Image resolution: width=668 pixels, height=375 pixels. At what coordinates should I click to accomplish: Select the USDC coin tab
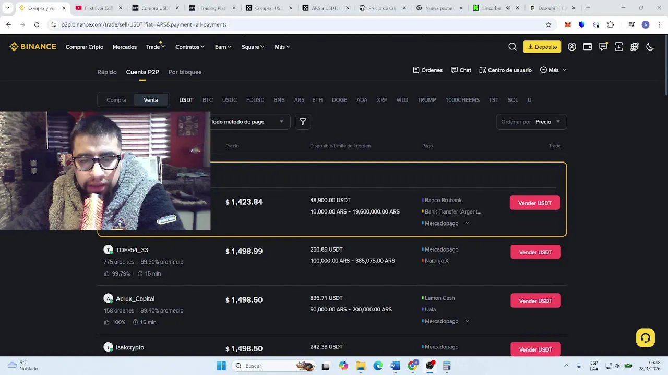230,100
